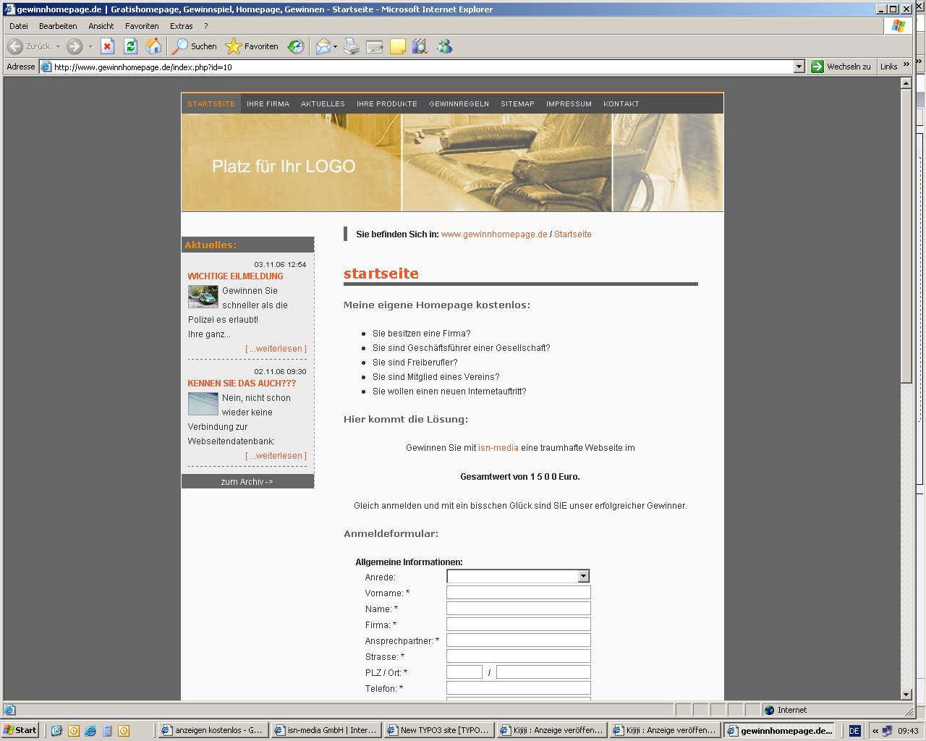
Task: Click the Stop loading toolbar icon
Action: (x=107, y=46)
